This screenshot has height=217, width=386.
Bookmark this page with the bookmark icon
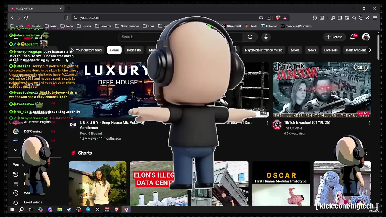[x=66, y=18]
